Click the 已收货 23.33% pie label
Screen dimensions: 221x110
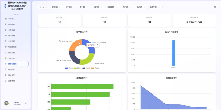[x=63, y=41]
